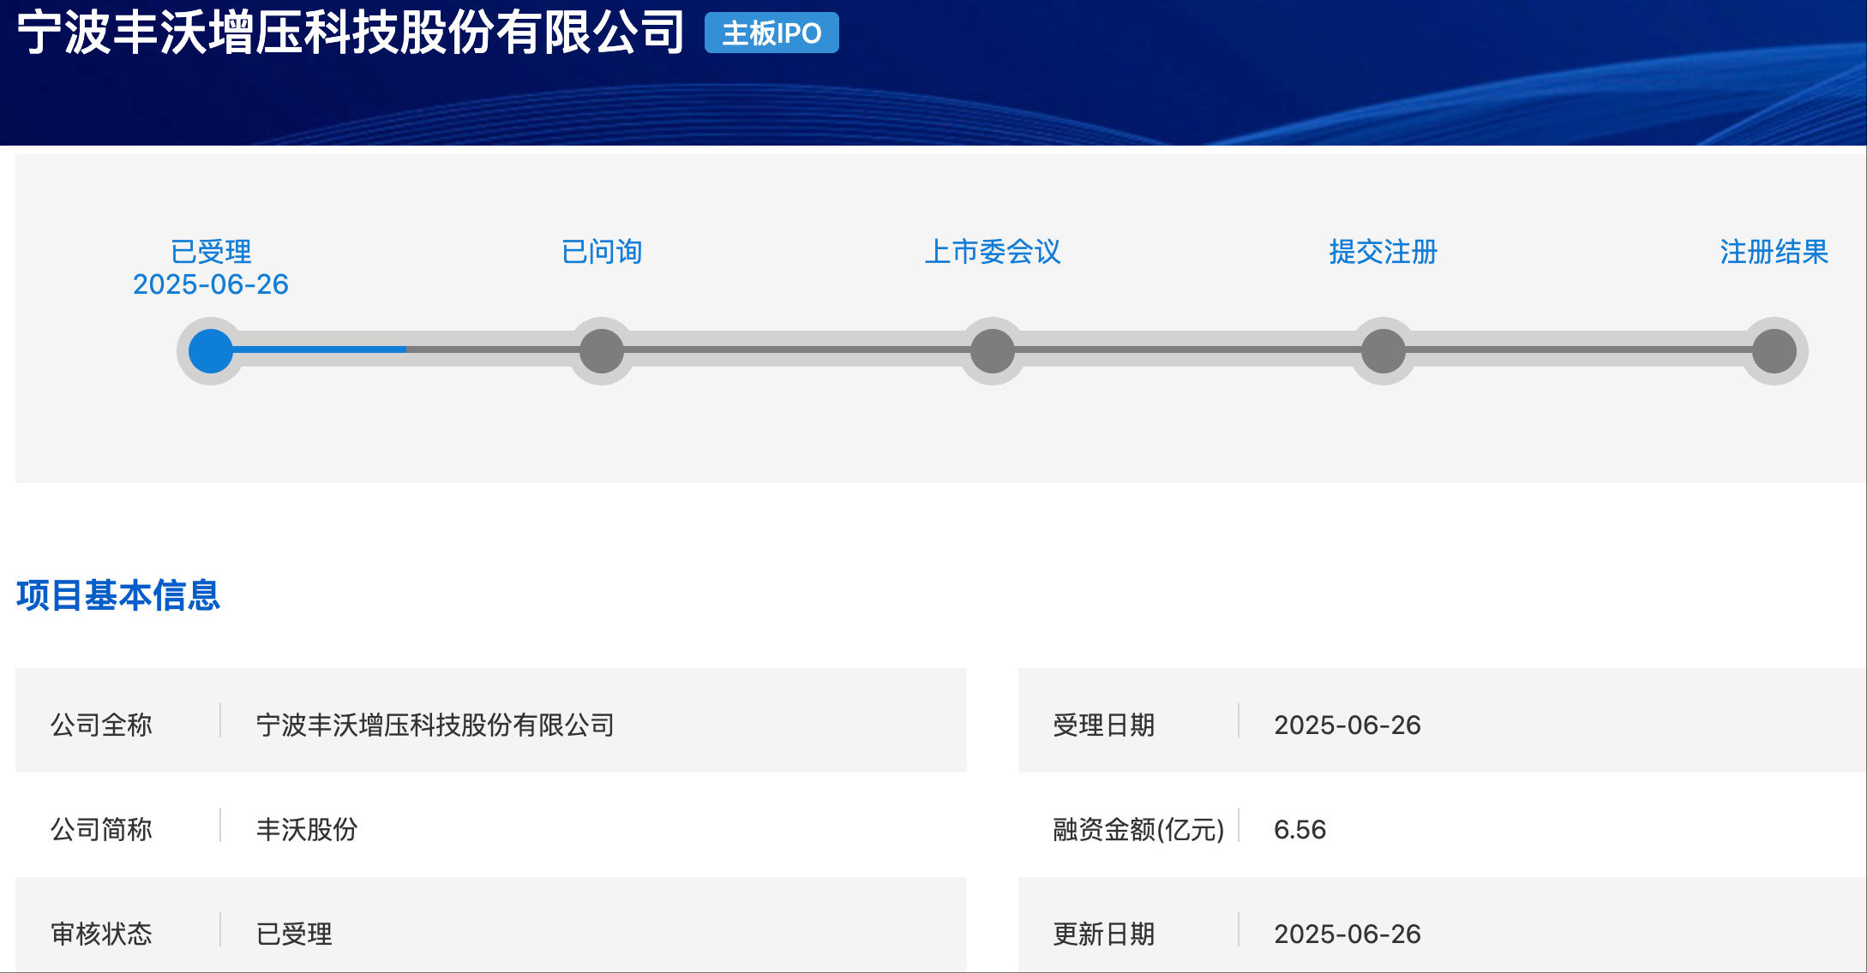Click the company title in header banner

tap(350, 33)
